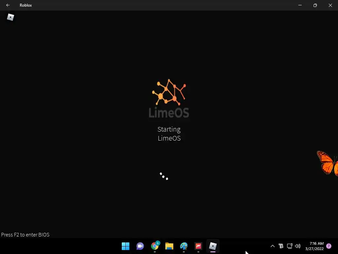This screenshot has width=338, height=254.
Task: Open the clock showing 7:16 AM
Action: point(315,246)
